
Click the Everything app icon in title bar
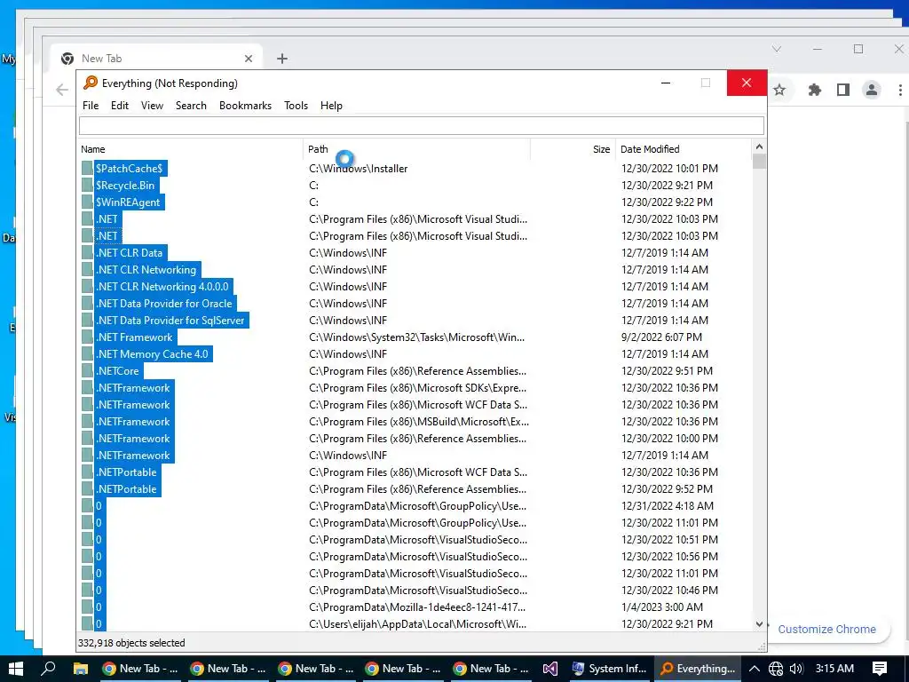[90, 83]
